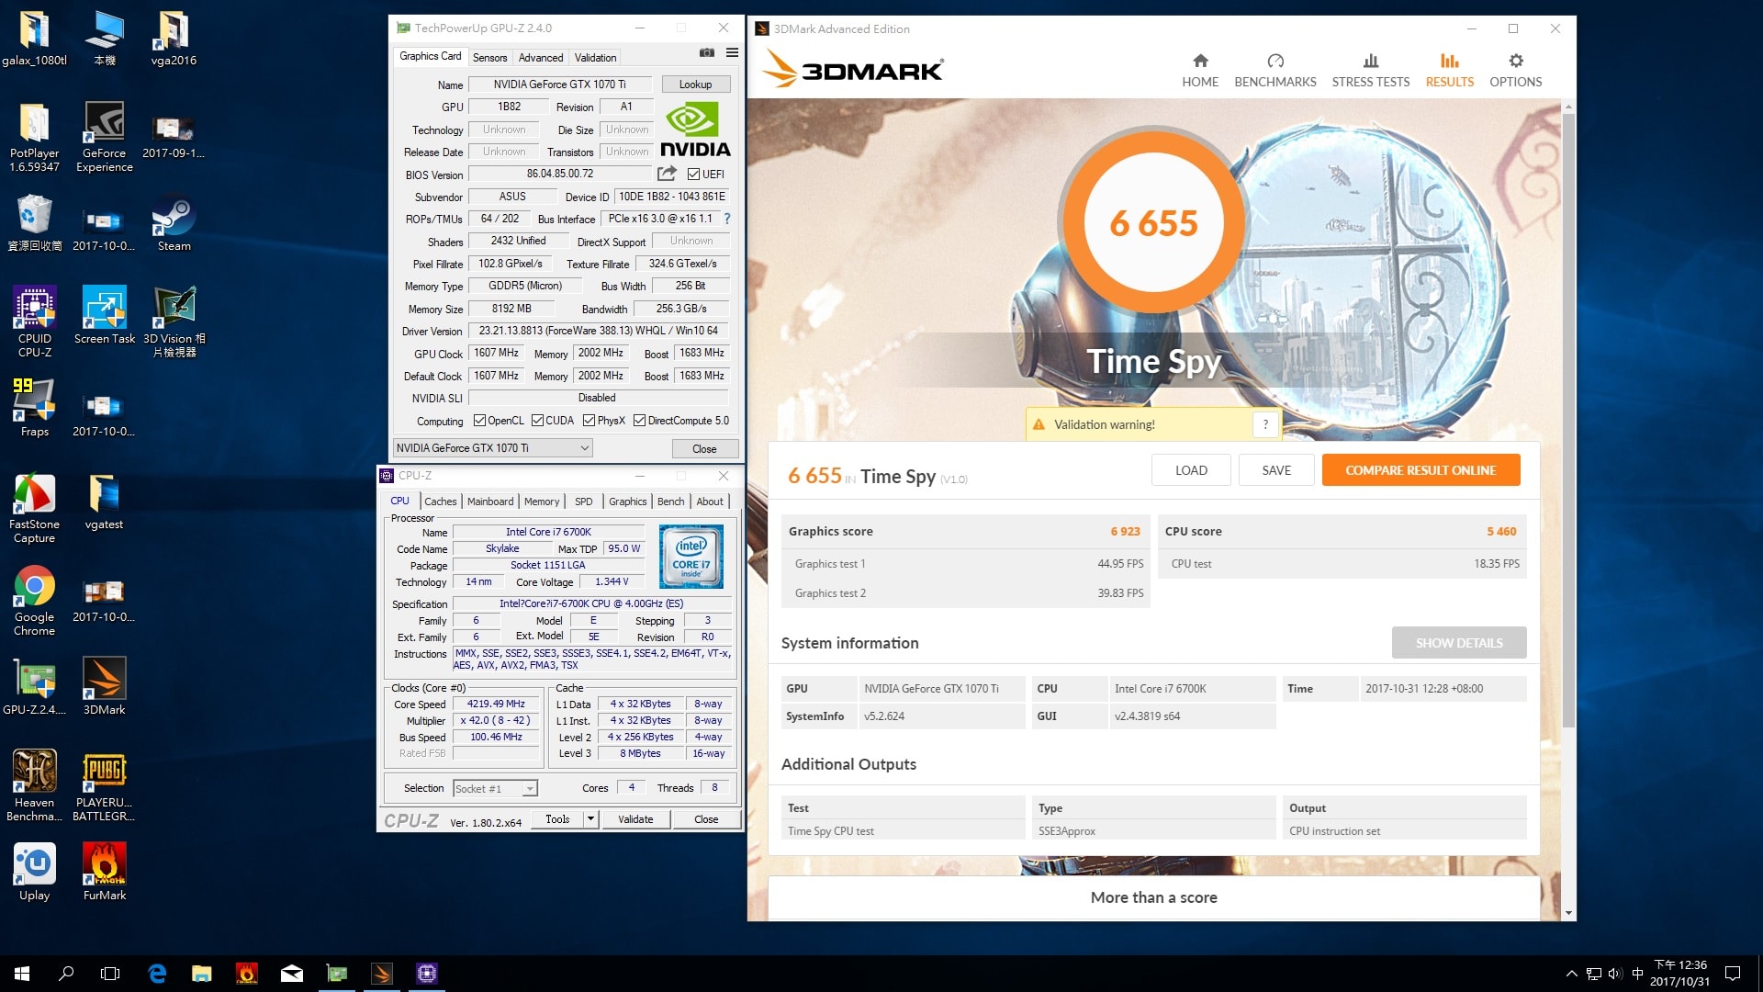This screenshot has height=992, width=1763.
Task: Click the Validate button in CPU-Z
Action: coord(635,819)
